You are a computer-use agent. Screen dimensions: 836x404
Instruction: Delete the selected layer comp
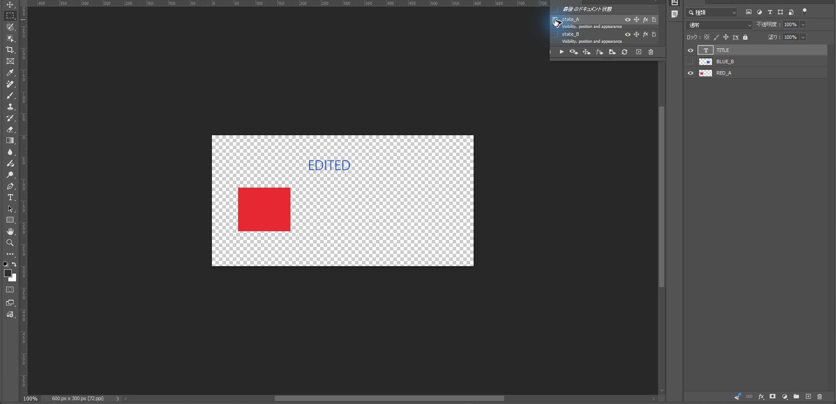pos(651,52)
